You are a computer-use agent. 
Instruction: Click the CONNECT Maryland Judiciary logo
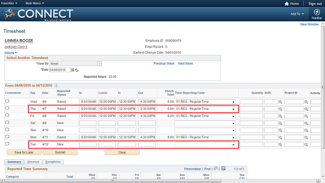coord(37,14)
